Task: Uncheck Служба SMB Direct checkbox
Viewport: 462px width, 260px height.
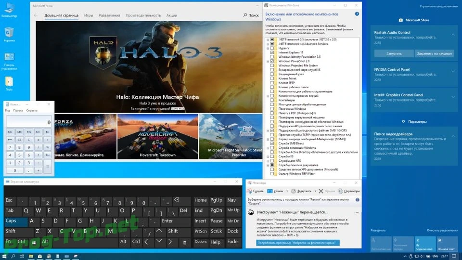Action: click(x=272, y=143)
